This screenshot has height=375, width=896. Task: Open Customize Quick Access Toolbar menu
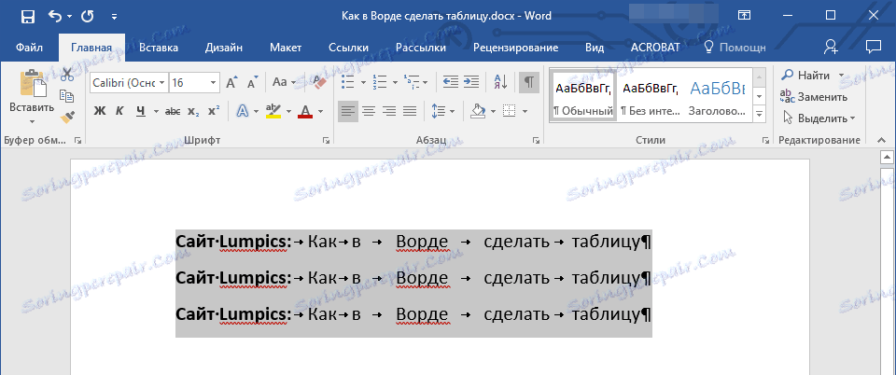click(x=114, y=17)
